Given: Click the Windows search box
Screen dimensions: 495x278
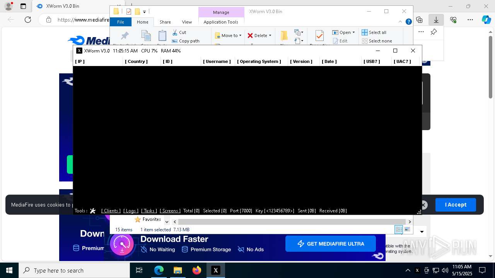Looking at the screenshot, I should click(x=74, y=270).
